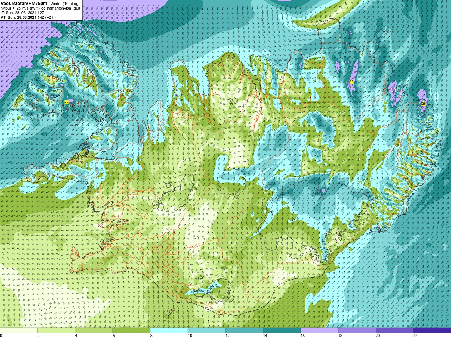The height and width of the screenshot is (338, 451).
Task: Click the legend scale number "8"
Action: (x=152, y=336)
